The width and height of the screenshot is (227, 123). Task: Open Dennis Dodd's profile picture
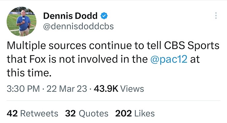[21, 22]
